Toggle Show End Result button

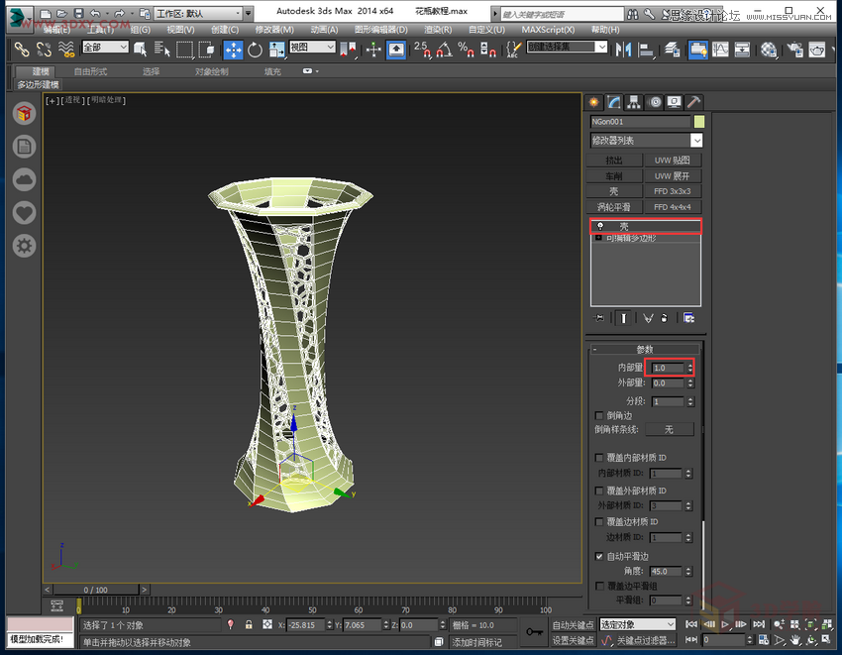click(x=623, y=318)
